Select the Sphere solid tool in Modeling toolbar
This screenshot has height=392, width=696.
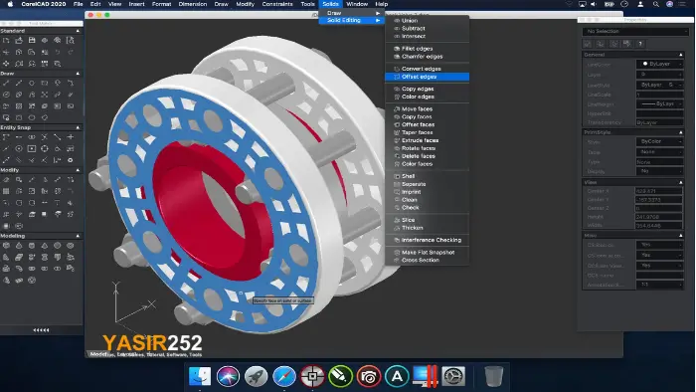(58, 246)
